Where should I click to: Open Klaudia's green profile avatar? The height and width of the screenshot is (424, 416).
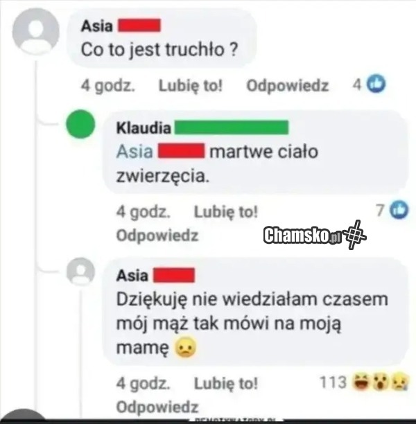click(80, 124)
